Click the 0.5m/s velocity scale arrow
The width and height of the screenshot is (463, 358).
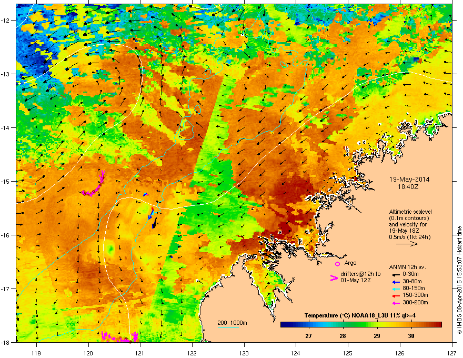(x=407, y=244)
